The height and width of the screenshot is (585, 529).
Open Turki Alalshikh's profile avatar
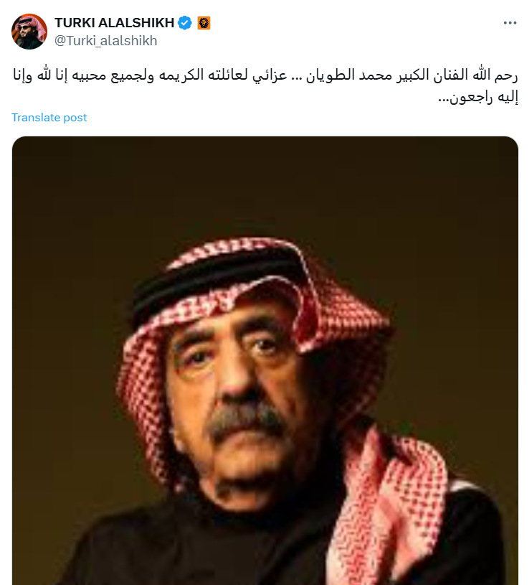pos(29,32)
